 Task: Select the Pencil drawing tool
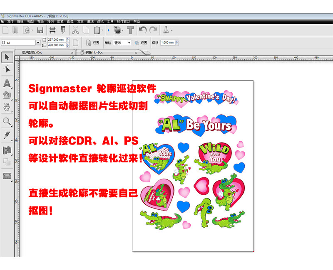(x=7, y=135)
